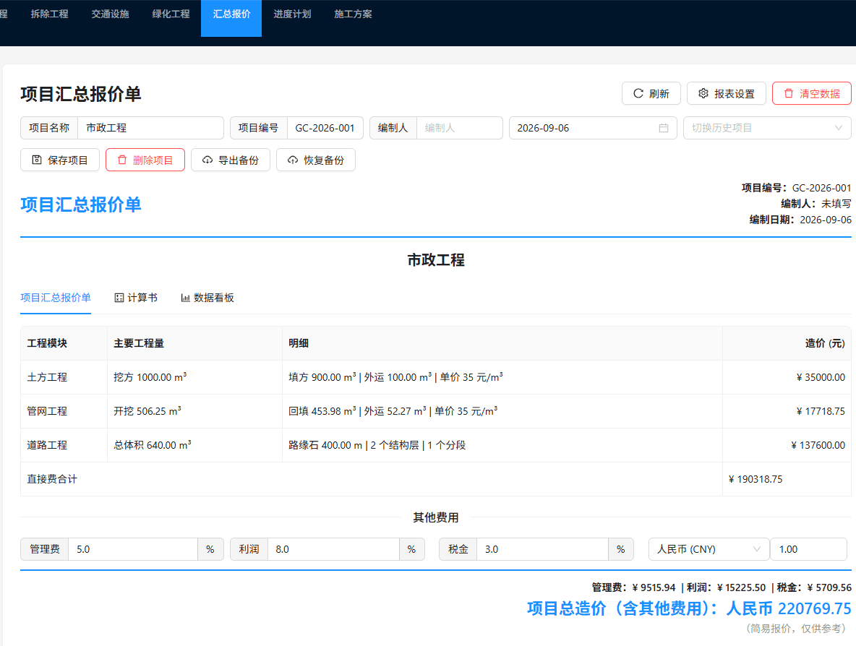
Task: Switch to the 计算书 tab
Action: pyautogui.click(x=136, y=298)
